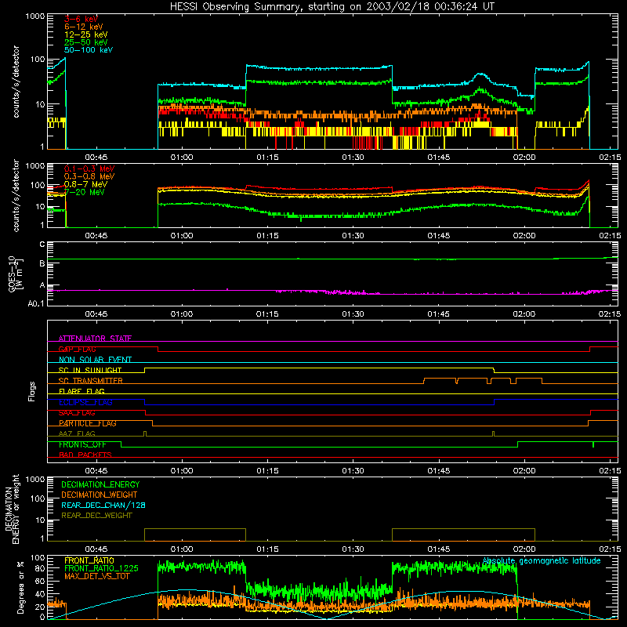Click the cyan 50-100 keV bump near 01:52
The height and width of the screenshot is (627, 627).
pos(481,74)
